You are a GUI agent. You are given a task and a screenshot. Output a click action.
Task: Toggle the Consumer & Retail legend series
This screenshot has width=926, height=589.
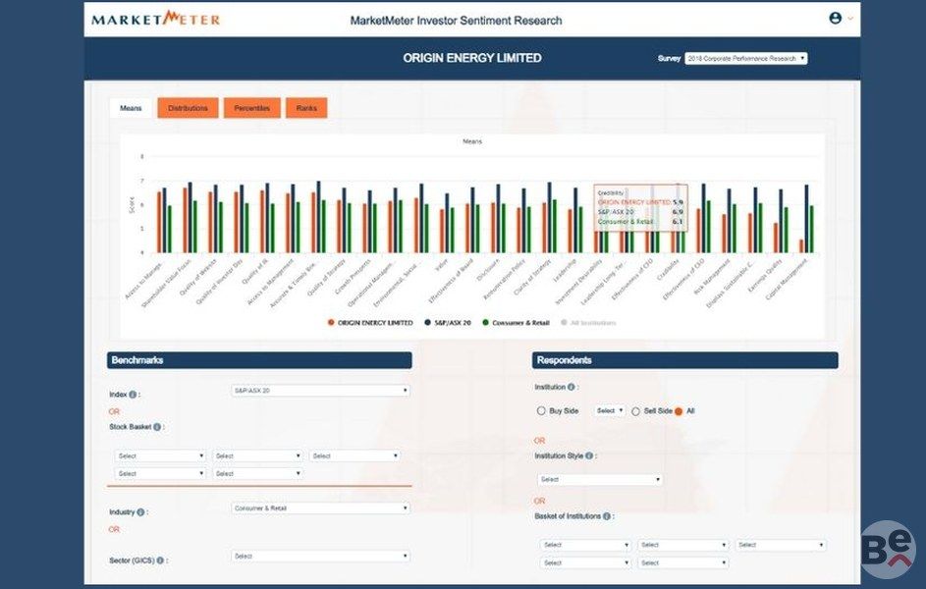pos(517,323)
